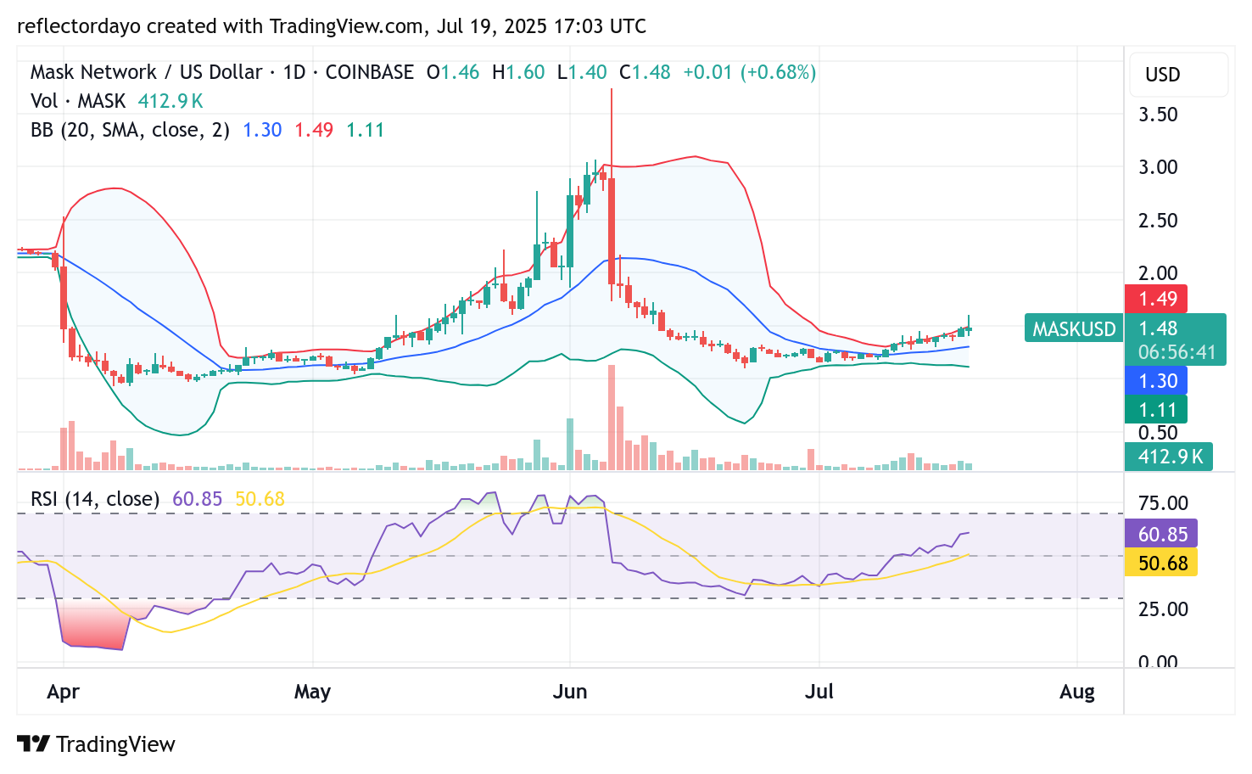1252x774 pixels.
Task: Click the TradingView logo icon
Action: [33, 744]
